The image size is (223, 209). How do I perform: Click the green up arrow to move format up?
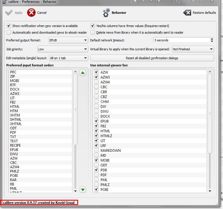[x=83, y=73]
